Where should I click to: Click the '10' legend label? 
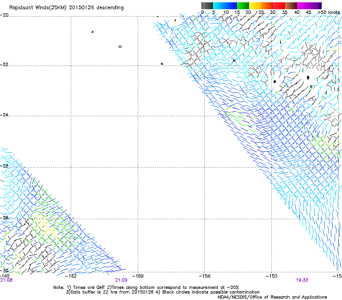226,12
